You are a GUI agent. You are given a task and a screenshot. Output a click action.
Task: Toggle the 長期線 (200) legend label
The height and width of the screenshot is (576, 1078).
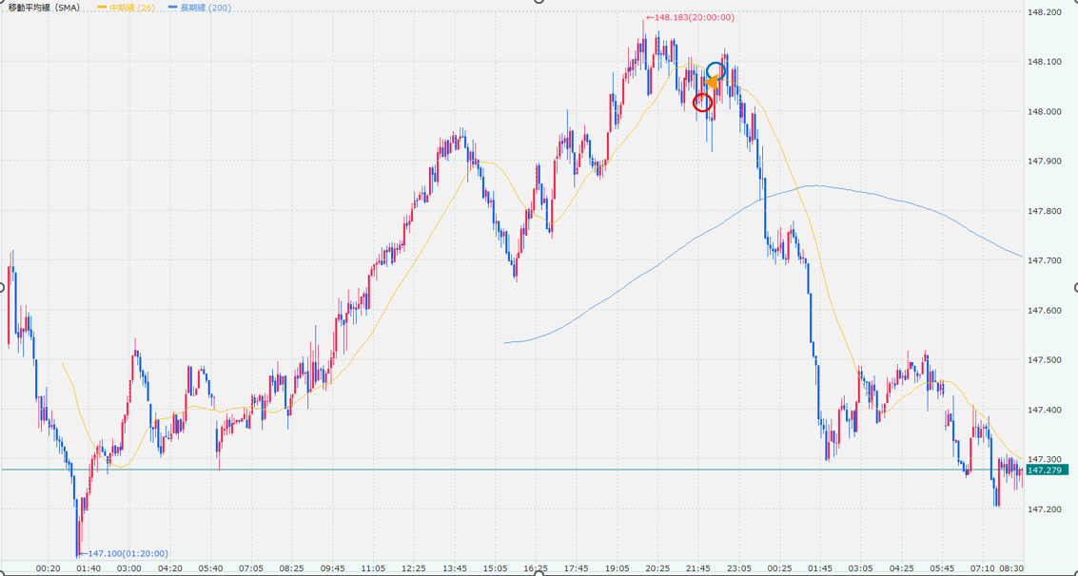pos(205,8)
